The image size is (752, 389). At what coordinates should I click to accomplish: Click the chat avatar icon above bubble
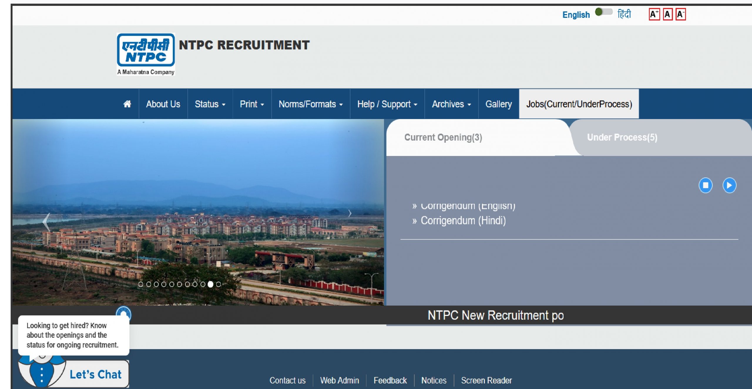[x=123, y=313]
